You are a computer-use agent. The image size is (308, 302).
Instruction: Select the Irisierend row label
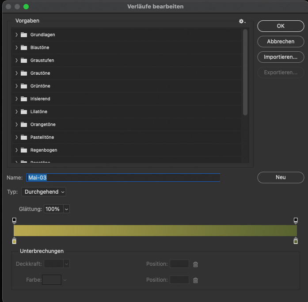click(x=40, y=99)
